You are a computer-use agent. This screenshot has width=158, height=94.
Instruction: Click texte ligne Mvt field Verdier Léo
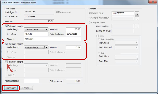[x=39, y=12]
